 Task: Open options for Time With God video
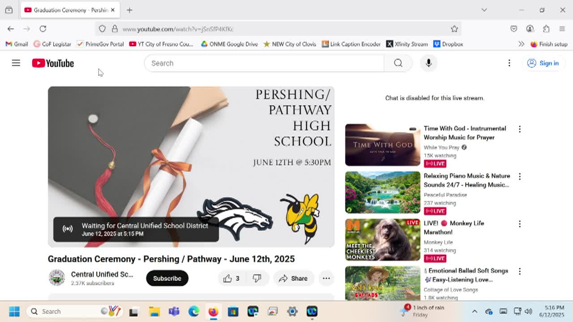[x=520, y=129]
